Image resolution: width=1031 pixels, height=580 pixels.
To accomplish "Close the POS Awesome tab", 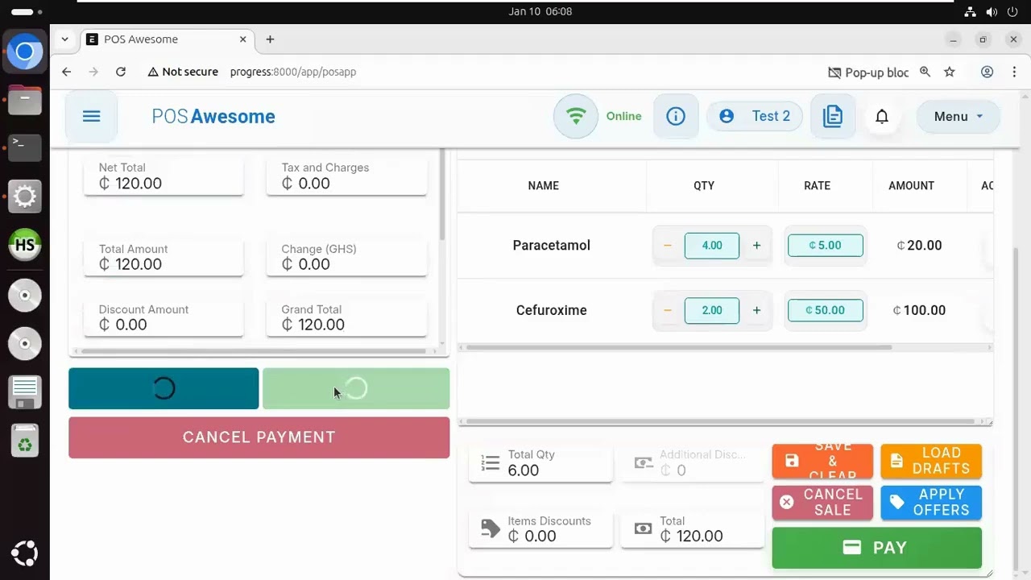I will tap(243, 39).
